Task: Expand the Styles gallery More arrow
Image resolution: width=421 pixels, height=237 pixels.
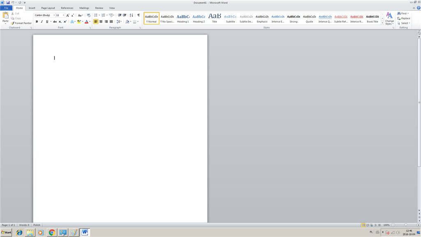Action: 382,23
